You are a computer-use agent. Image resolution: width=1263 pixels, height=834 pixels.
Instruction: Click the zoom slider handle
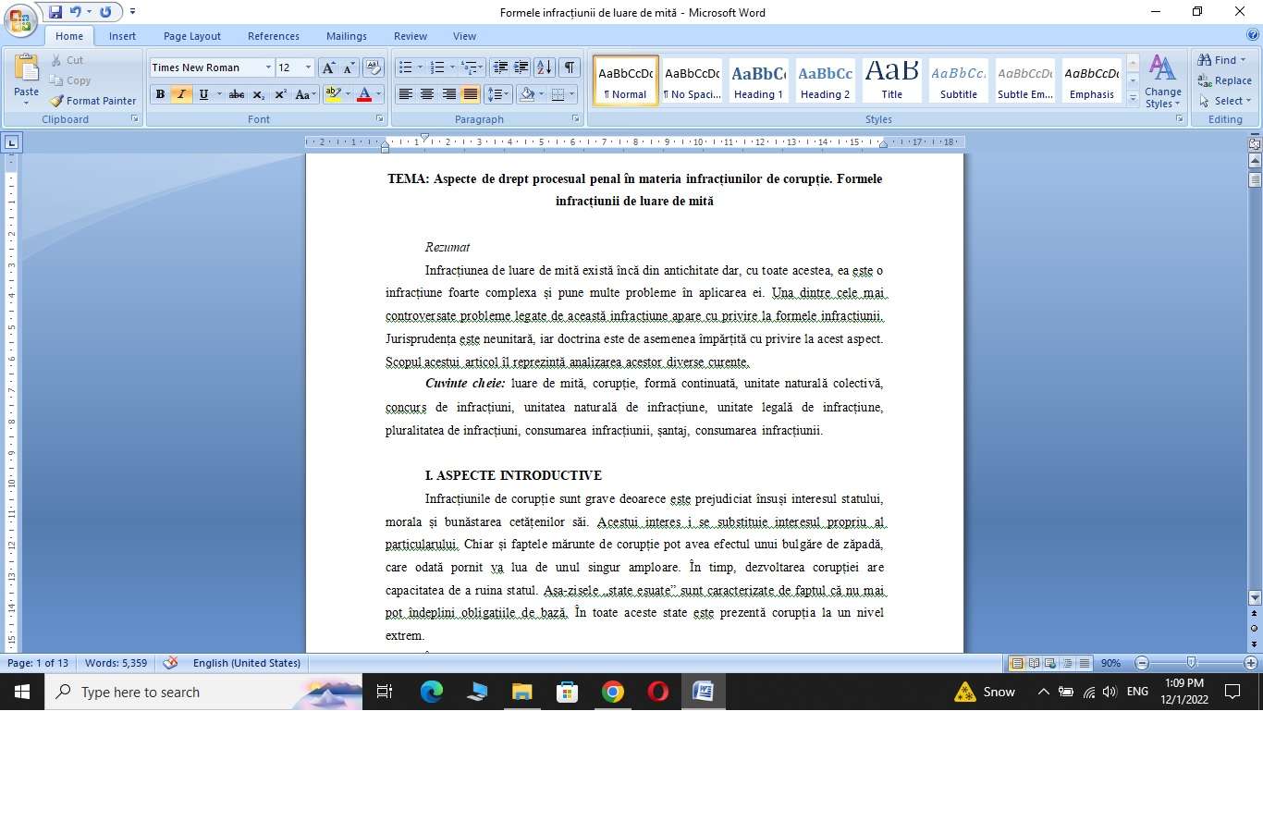(1191, 663)
